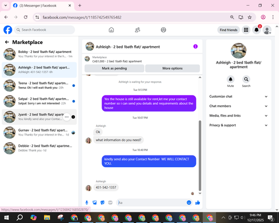Open conversation information purple icon
The width and height of the screenshot is (279, 223).
(x=195, y=46)
